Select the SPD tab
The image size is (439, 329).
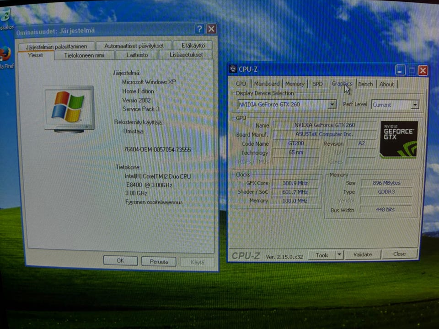(x=317, y=84)
